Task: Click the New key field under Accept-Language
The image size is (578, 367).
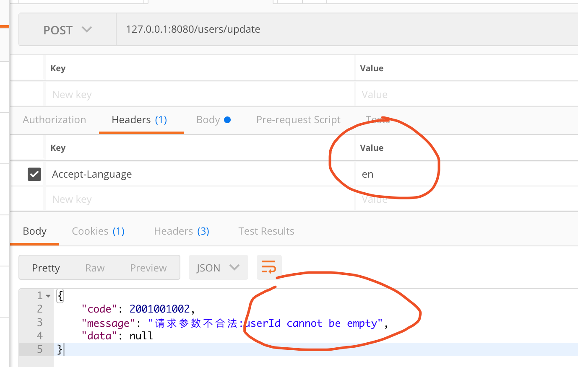Action: pos(200,199)
